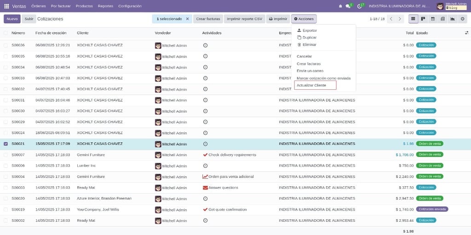
Task: Toggle the select-all checkbox in table header
Action: [6, 33]
